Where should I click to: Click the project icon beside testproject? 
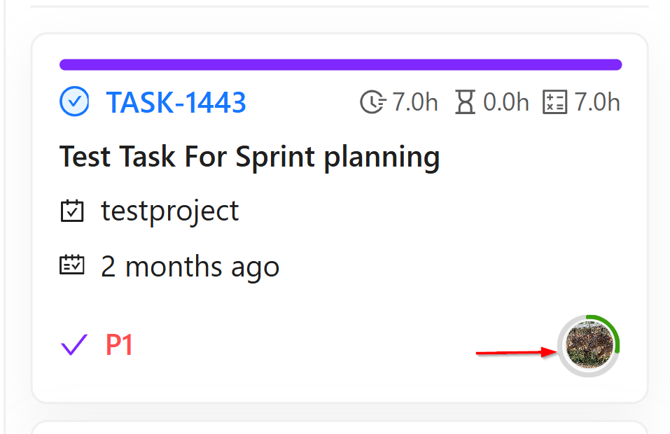point(72,211)
